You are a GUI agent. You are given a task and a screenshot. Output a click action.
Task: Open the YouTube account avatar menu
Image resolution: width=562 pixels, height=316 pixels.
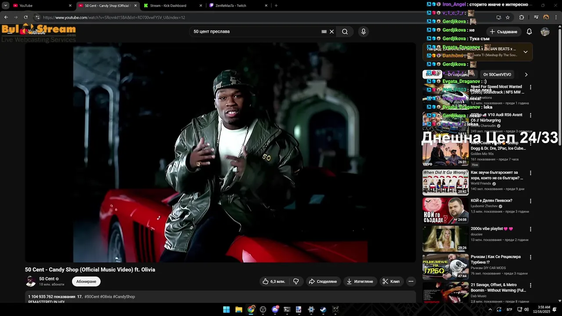545,32
